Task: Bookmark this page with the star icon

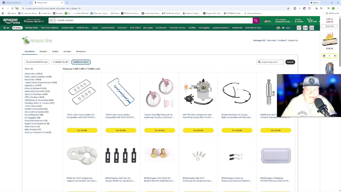Action: pos(288,9)
